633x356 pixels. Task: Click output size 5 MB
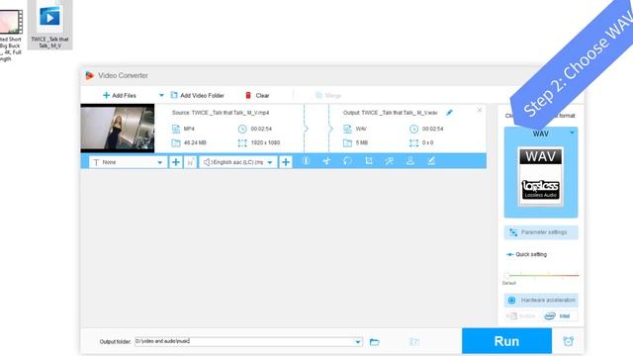click(x=362, y=142)
